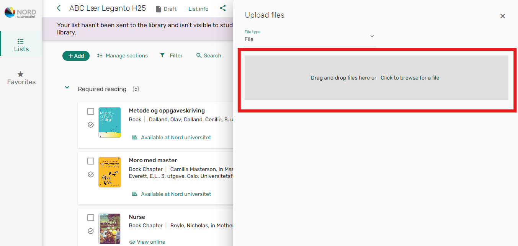Click the Draft status document icon
Viewport: 518px width, 246px height.
click(159, 9)
